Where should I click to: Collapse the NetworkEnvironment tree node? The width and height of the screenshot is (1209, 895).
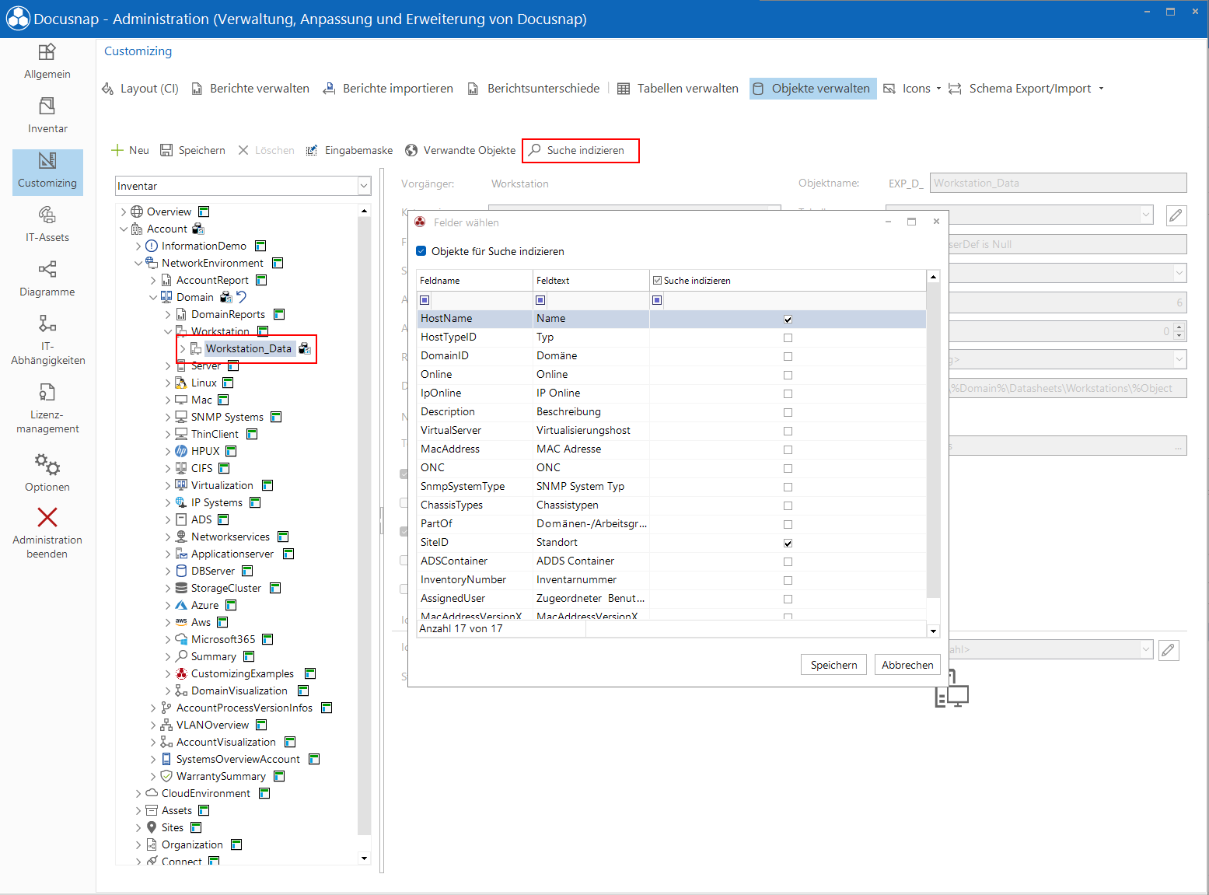pos(138,263)
